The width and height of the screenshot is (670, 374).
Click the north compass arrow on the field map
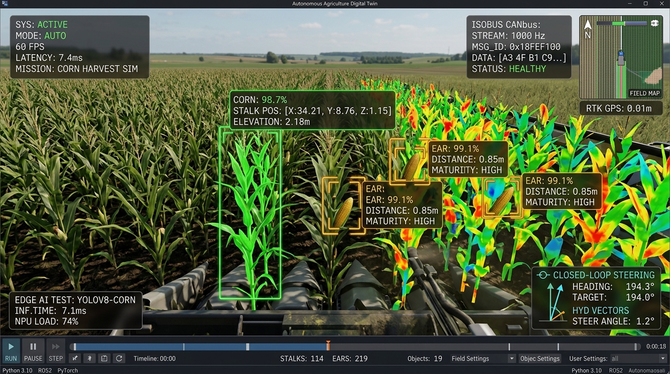588,28
